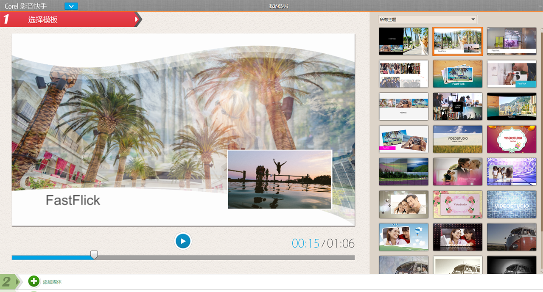Select the orange-highlighted palm tree template
This screenshot has height=292, width=543.
[x=458, y=41]
